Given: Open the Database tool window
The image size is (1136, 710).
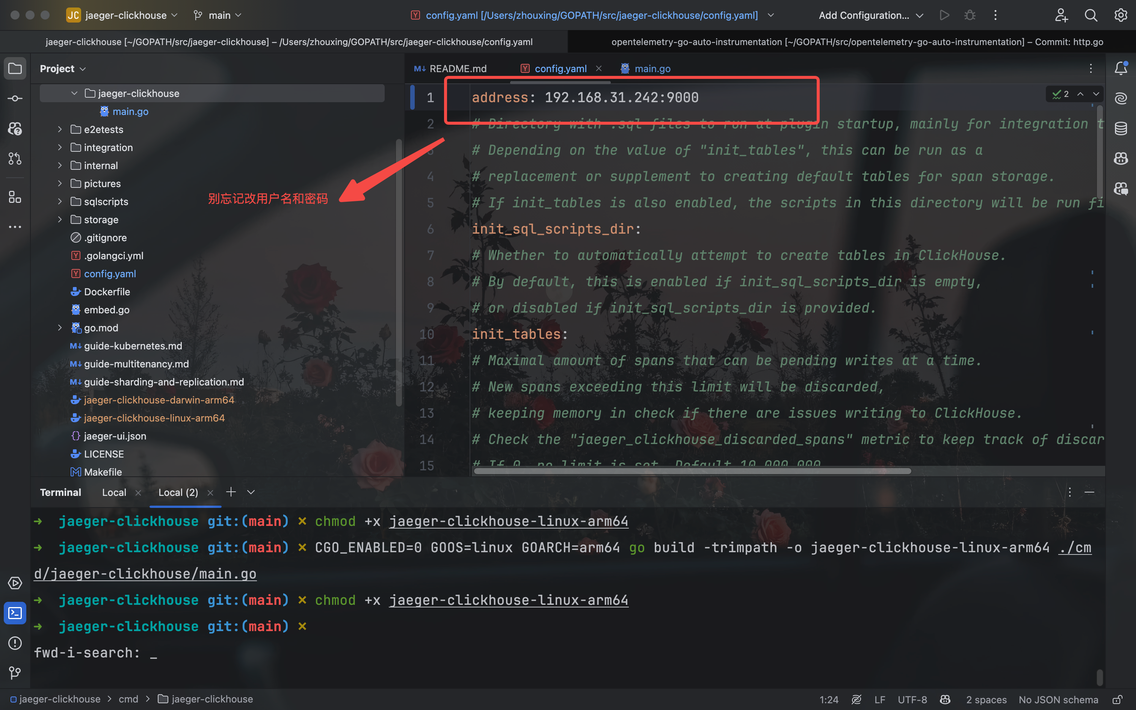Looking at the screenshot, I should point(1121,128).
